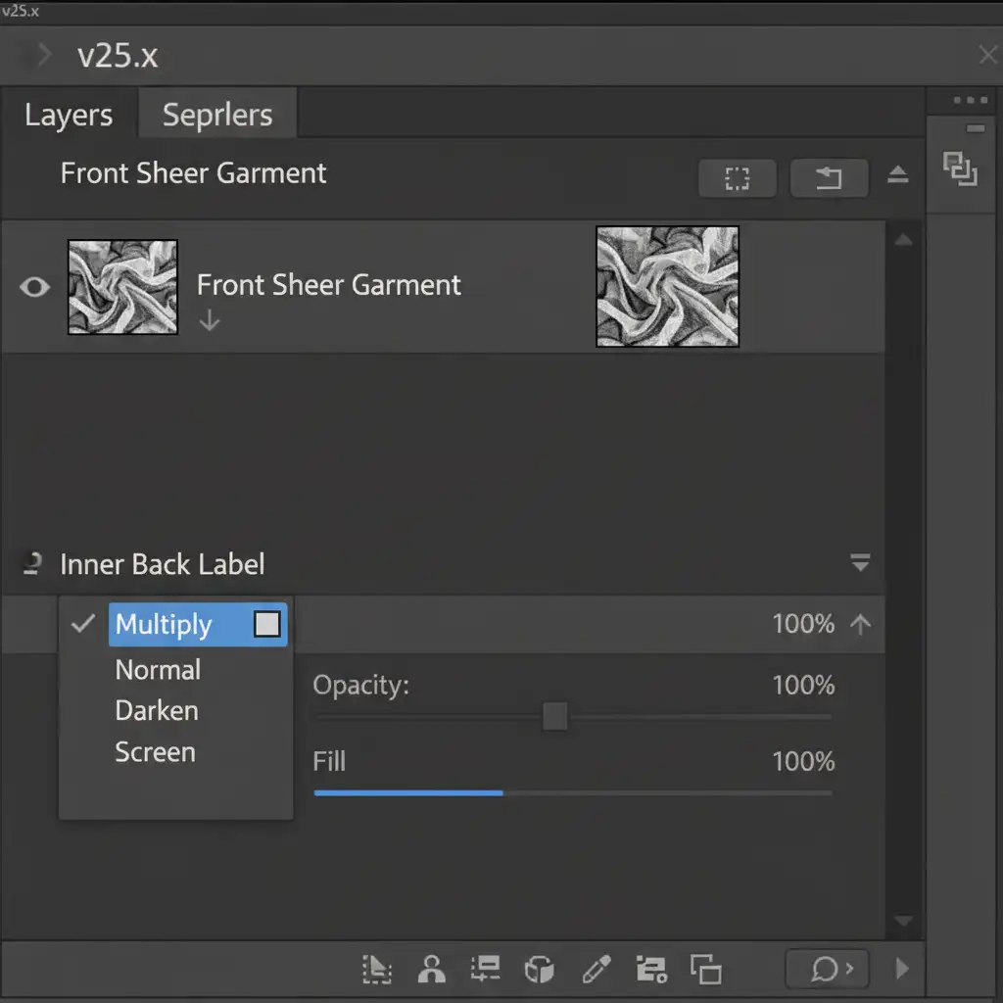The height and width of the screenshot is (1003, 1003).
Task: Select the right Front Sheer Garment mask thumbnail
Action: 667,287
